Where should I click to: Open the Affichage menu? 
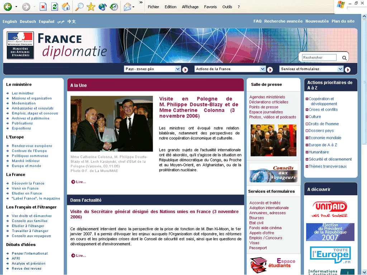(x=190, y=7)
